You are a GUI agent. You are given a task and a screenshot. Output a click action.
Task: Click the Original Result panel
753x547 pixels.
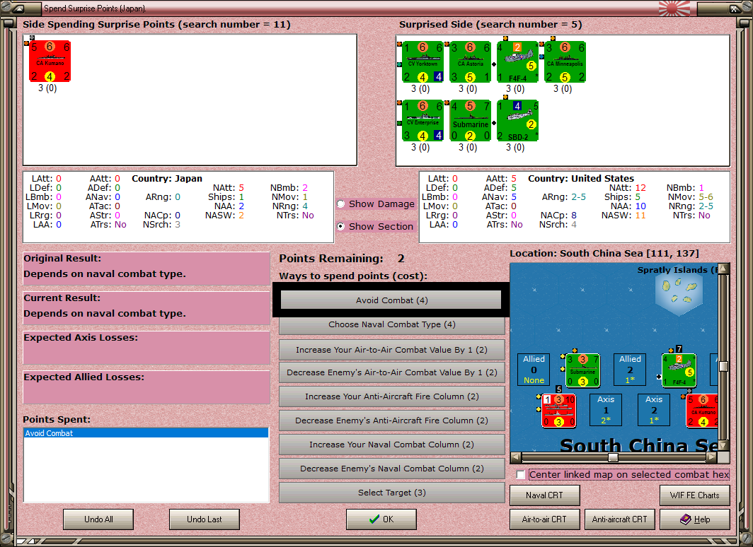(x=146, y=269)
